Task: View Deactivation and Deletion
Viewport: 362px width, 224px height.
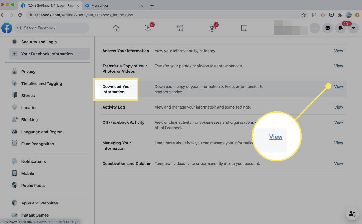Action: pos(338,164)
